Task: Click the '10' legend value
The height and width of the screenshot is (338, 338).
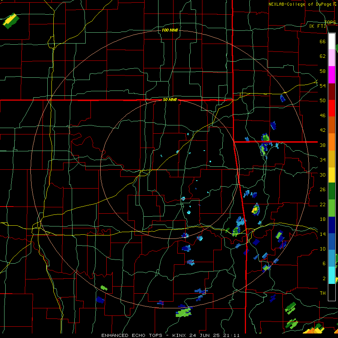Action: tap(323, 249)
